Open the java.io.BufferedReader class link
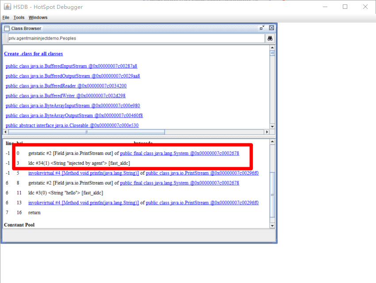The image size is (376, 283). [66, 86]
